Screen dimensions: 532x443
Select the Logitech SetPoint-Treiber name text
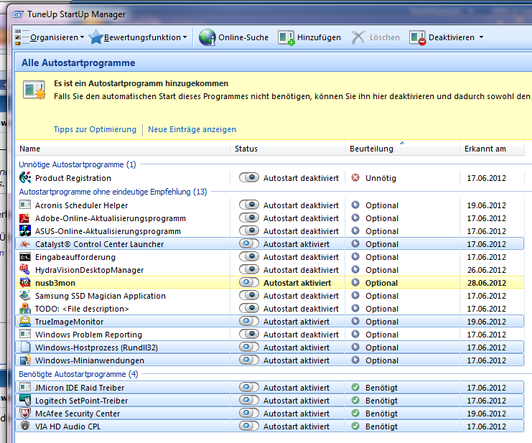[x=81, y=401]
